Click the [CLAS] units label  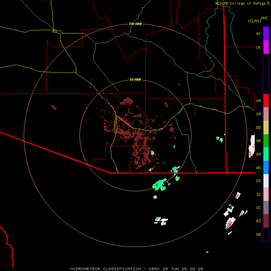[254, 21]
